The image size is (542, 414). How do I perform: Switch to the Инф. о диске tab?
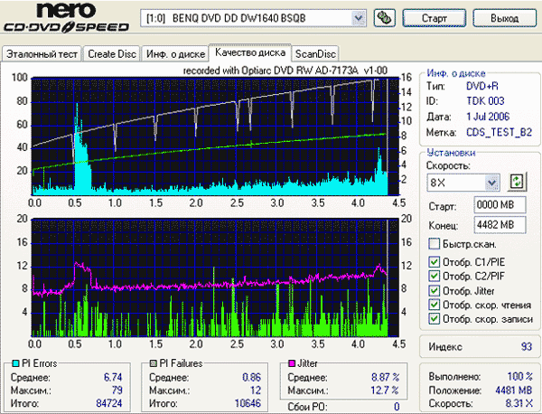pyautogui.click(x=175, y=54)
